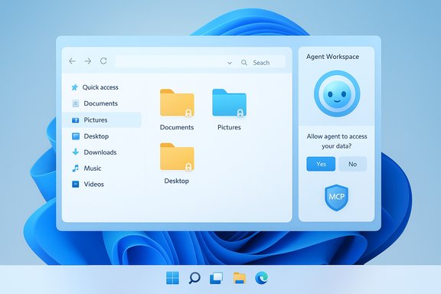This screenshot has height=294, width=441.
Task: Open Downloads in the sidebar
Action: click(x=100, y=152)
